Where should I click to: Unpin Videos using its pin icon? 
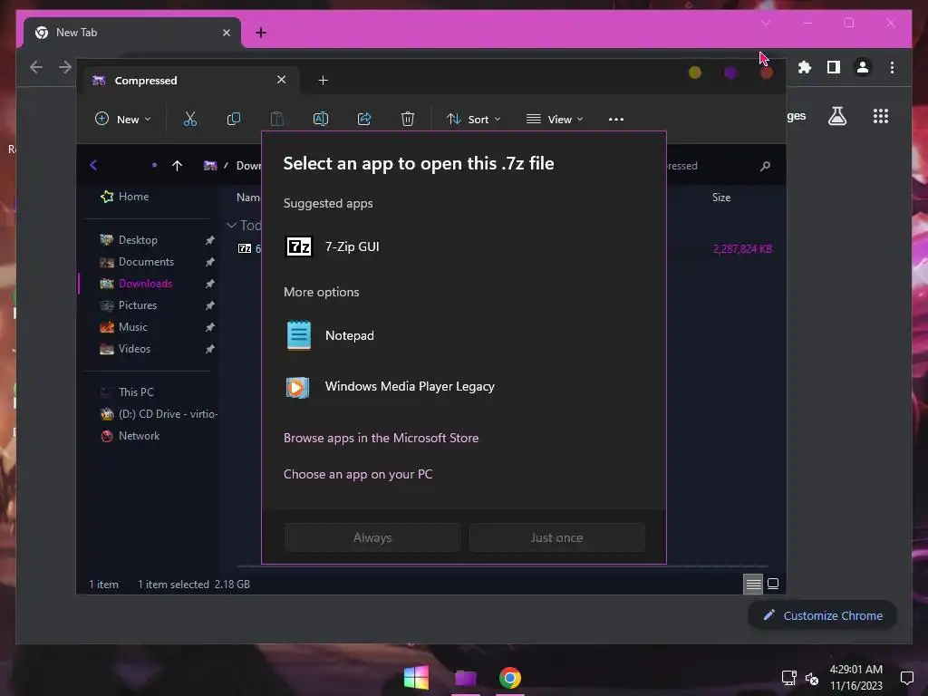tap(209, 349)
